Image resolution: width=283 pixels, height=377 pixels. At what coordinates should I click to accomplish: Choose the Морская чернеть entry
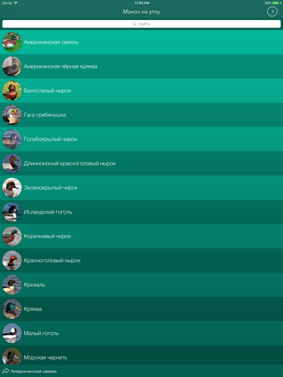pyautogui.click(x=141, y=355)
